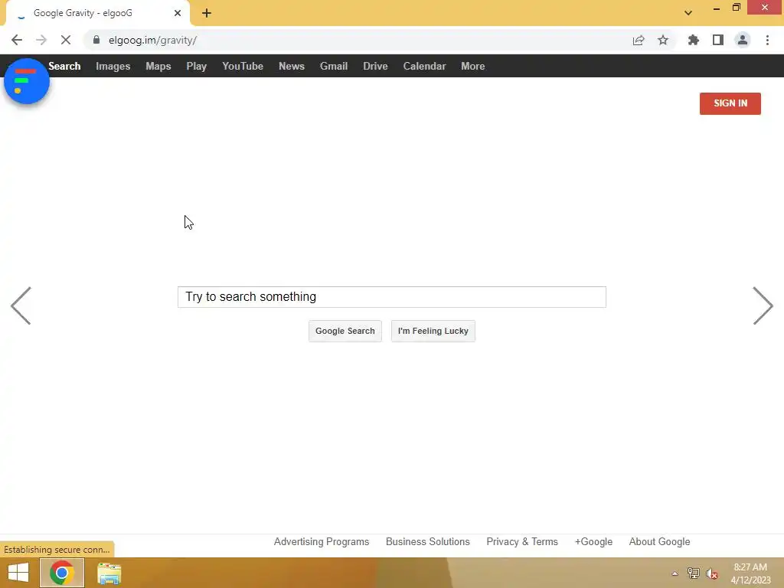
Task: Click the I'm Feeling Lucky button
Action: (x=433, y=331)
